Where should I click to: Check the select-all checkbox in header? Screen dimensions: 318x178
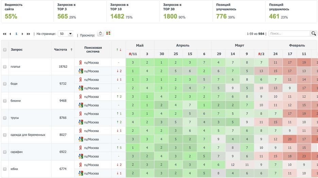[x=5, y=50]
